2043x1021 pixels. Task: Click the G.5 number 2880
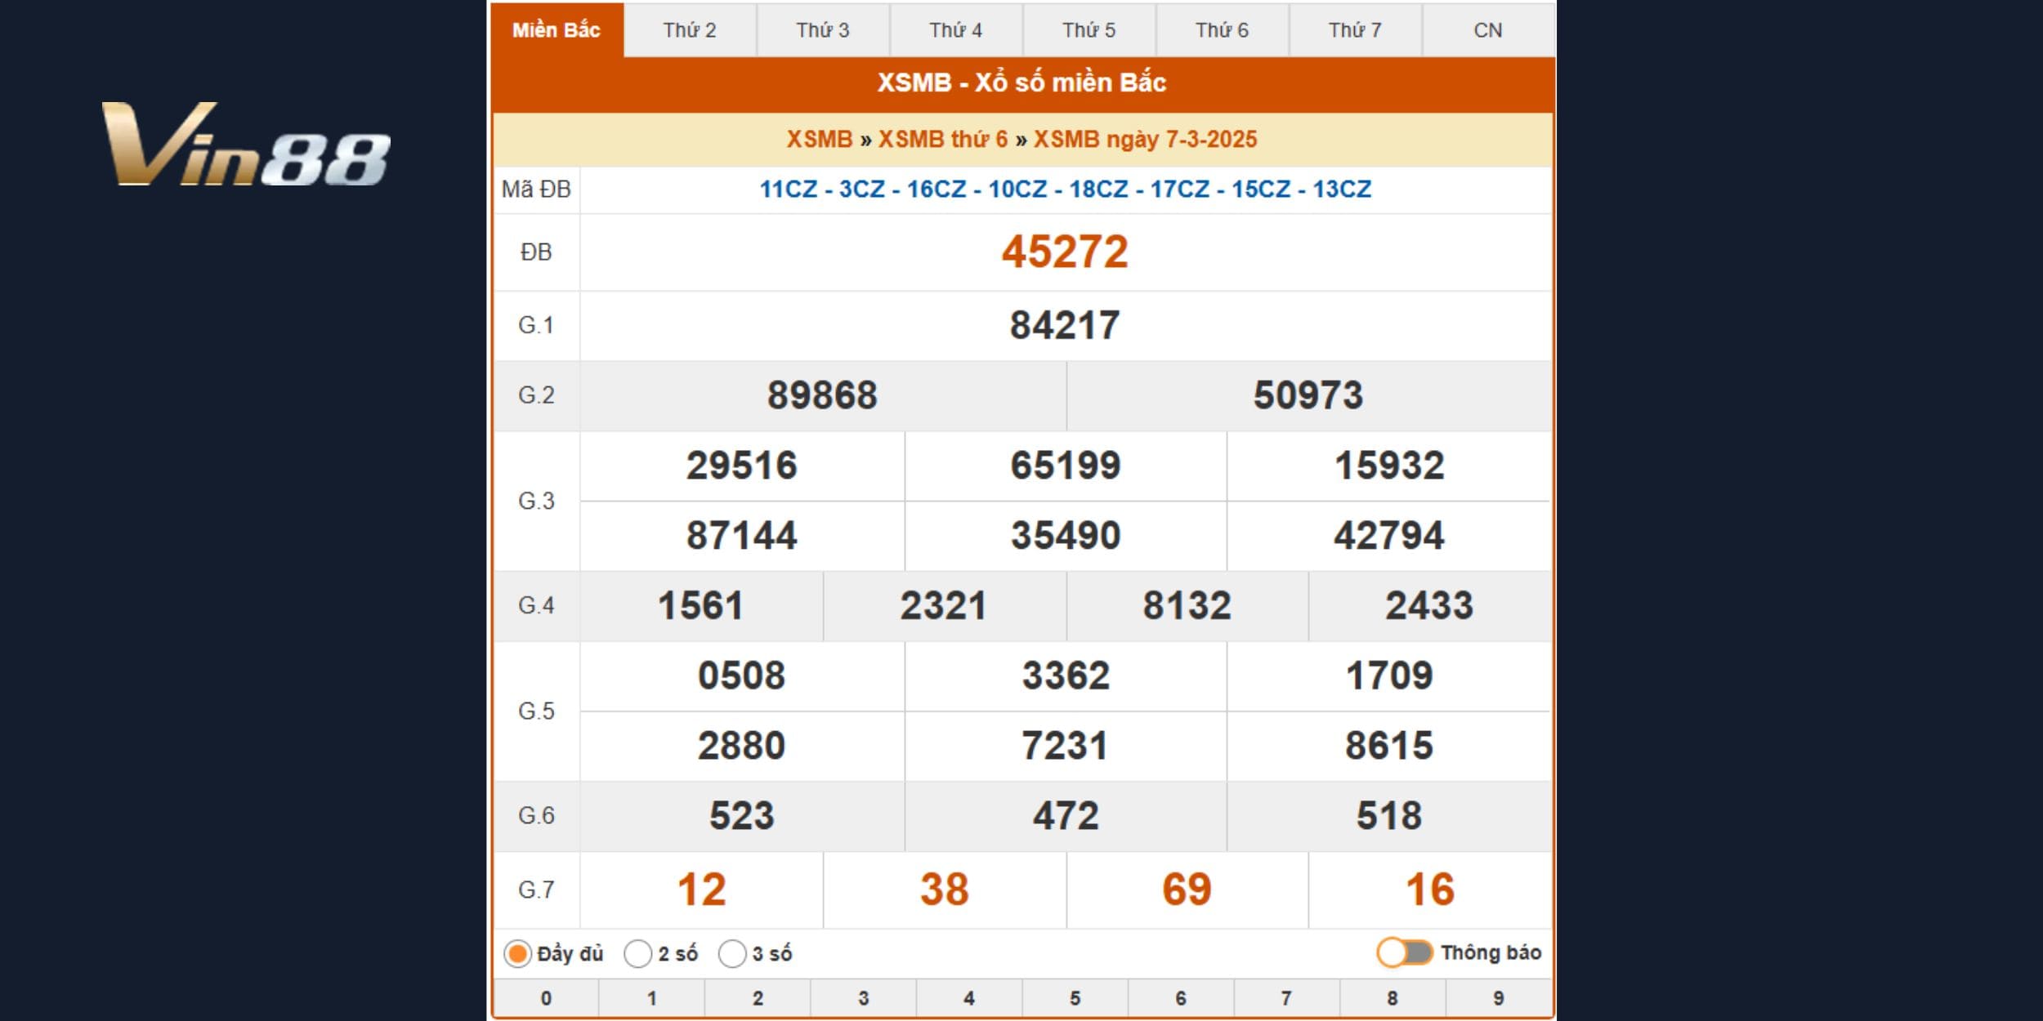(741, 746)
